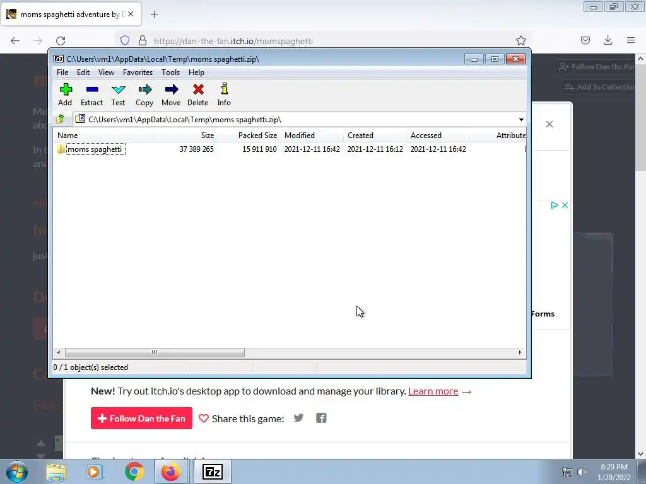The height and width of the screenshot is (484, 646).
Task: Click the AdChoices triangle icon
Action: coord(555,205)
